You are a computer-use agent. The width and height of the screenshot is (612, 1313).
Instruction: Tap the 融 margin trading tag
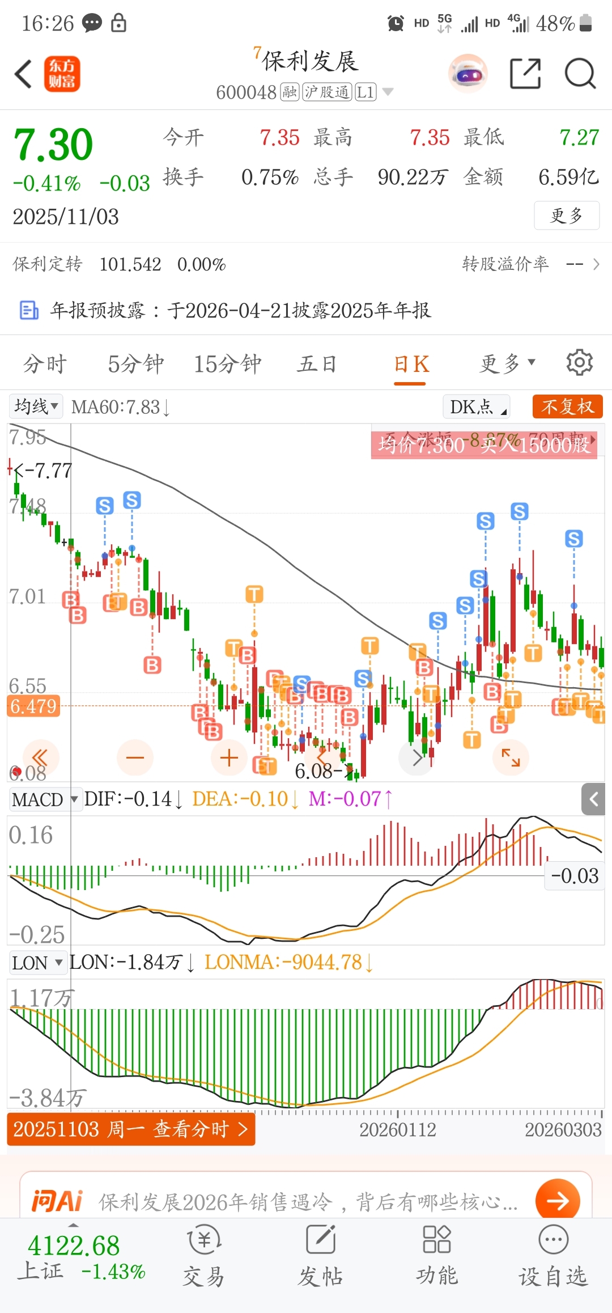click(x=290, y=92)
